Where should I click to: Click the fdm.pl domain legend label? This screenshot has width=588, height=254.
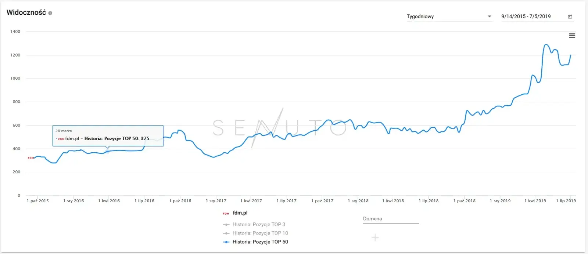pyautogui.click(x=240, y=213)
